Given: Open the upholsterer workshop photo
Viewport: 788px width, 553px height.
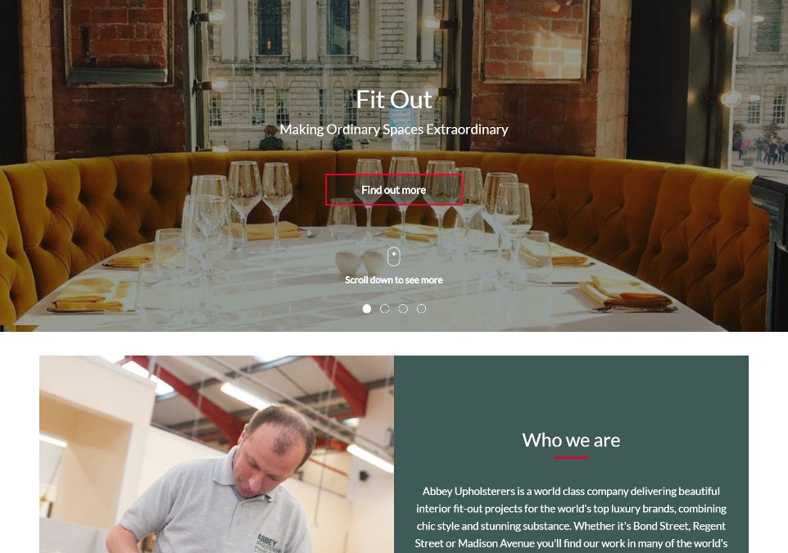Looking at the screenshot, I should pos(216,455).
